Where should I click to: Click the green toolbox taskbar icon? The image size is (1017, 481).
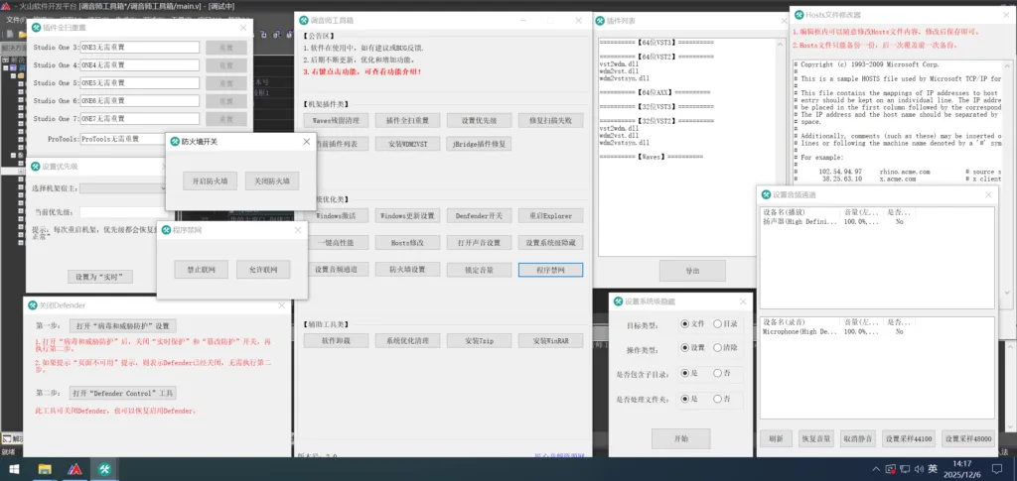point(103,469)
